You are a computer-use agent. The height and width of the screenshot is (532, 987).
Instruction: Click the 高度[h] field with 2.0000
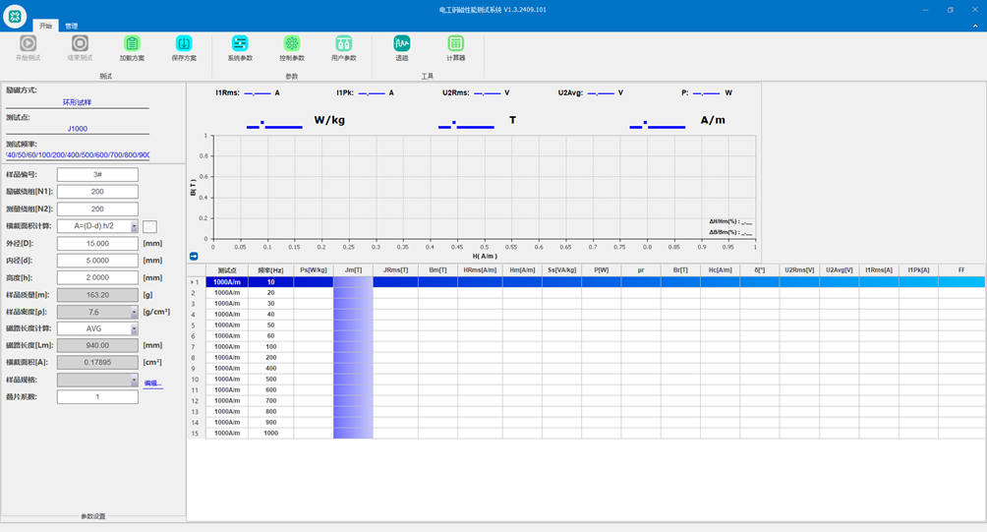click(x=97, y=277)
